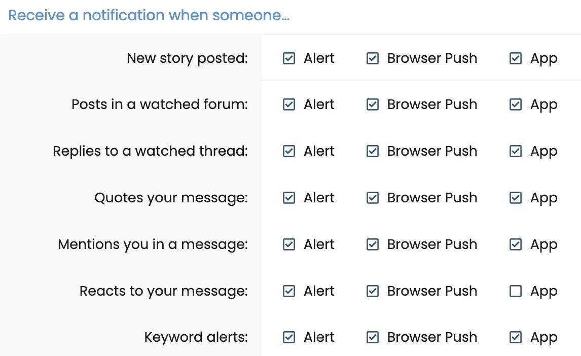Toggle App for Mentions you in a message

pos(515,244)
